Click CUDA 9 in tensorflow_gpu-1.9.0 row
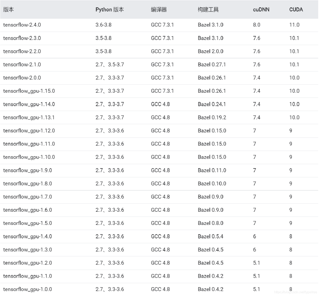The height and width of the screenshot is (296, 319). (x=291, y=171)
